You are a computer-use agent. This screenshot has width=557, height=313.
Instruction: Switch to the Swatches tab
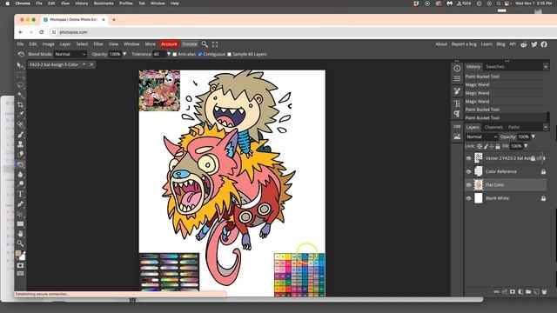[495, 67]
